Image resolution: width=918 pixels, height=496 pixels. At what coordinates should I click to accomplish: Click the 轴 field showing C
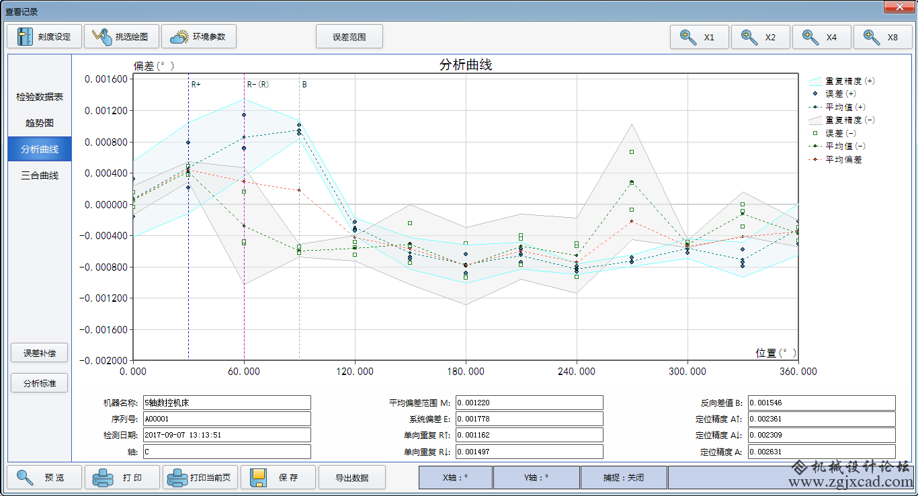[x=227, y=452]
